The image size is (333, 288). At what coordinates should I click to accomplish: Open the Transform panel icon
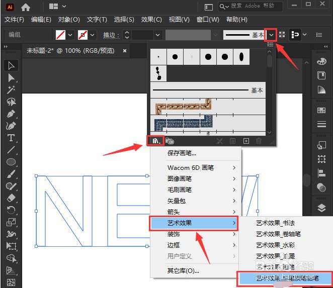321,159
